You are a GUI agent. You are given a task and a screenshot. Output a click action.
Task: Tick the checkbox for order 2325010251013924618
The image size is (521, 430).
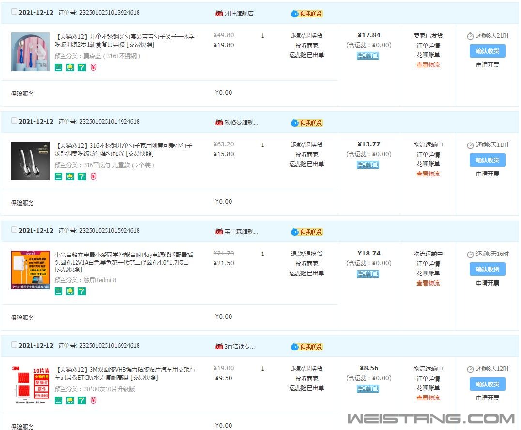pos(15,12)
